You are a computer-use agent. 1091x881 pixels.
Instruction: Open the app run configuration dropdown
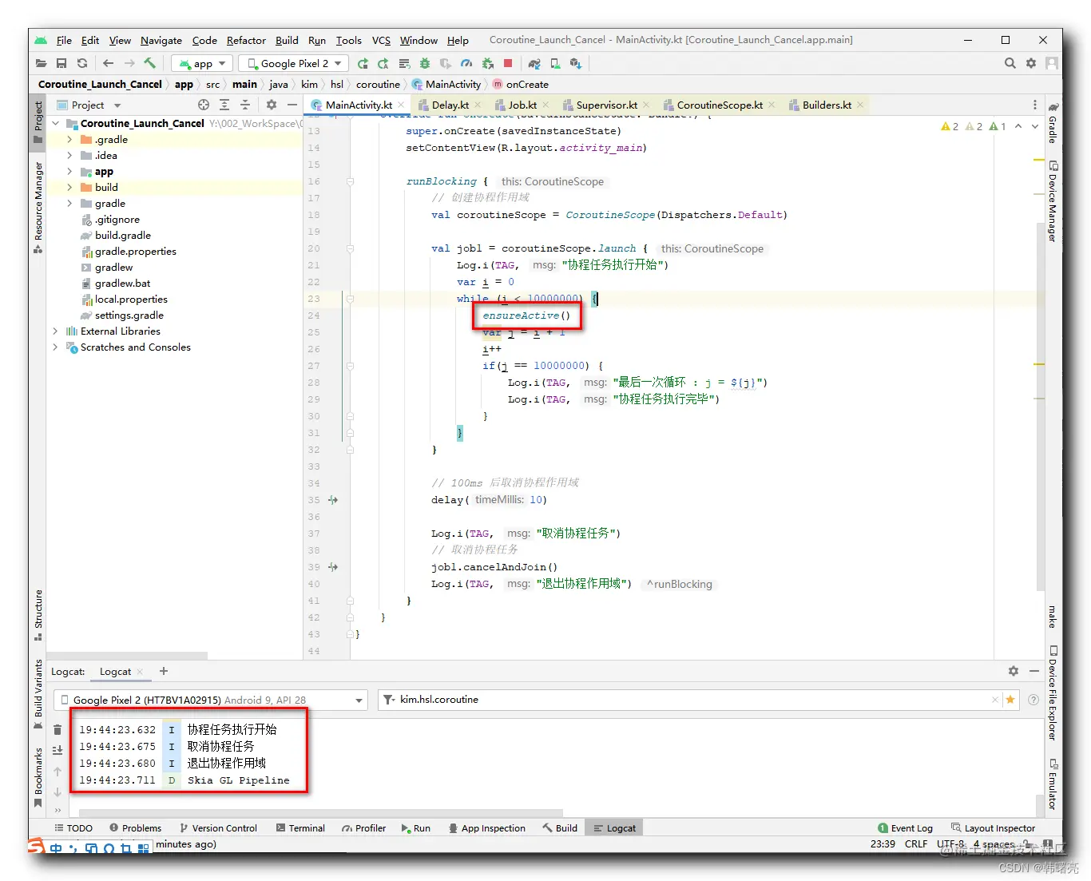[x=202, y=63]
